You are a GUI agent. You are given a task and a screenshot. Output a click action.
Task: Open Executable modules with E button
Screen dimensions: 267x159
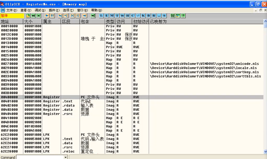[107, 16]
